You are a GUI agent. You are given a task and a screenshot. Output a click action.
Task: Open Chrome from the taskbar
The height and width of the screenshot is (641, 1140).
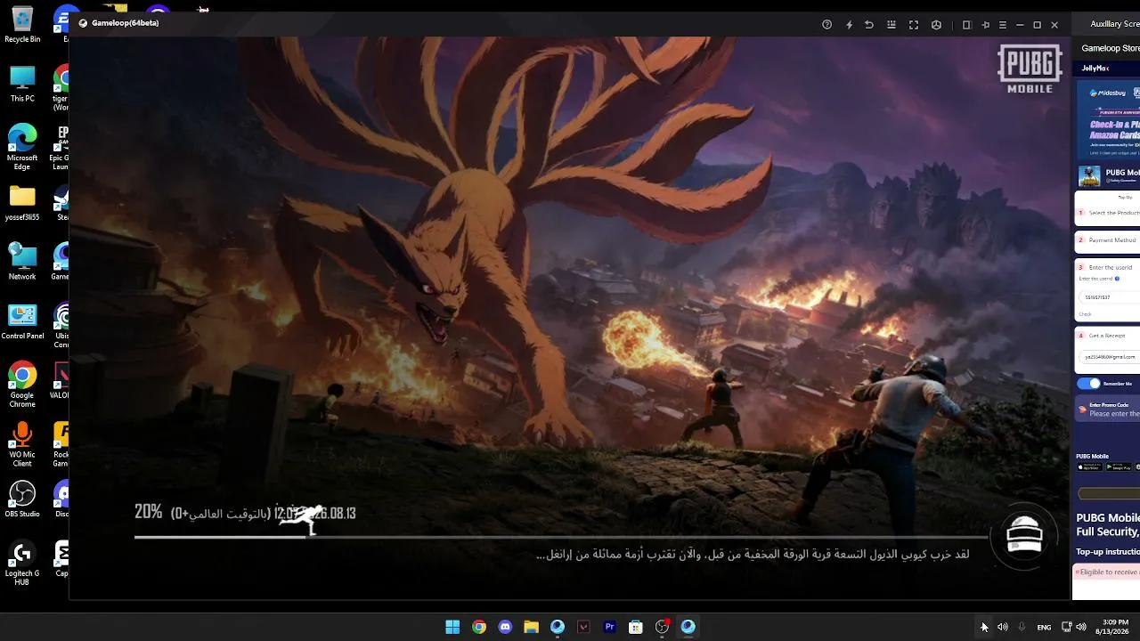(479, 627)
